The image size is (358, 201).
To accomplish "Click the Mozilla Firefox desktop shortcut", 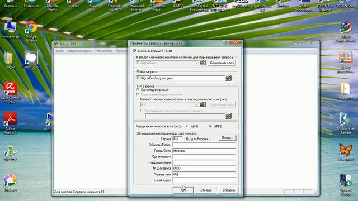I will 52,6.
